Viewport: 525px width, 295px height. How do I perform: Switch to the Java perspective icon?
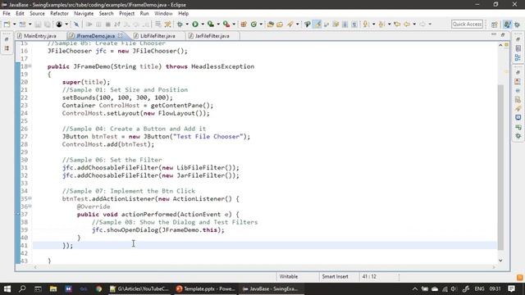tap(508, 25)
